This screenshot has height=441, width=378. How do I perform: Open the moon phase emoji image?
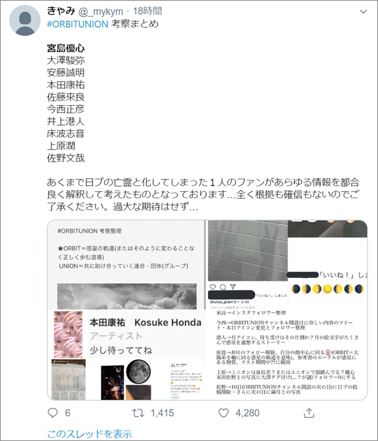pyautogui.click(x=328, y=289)
